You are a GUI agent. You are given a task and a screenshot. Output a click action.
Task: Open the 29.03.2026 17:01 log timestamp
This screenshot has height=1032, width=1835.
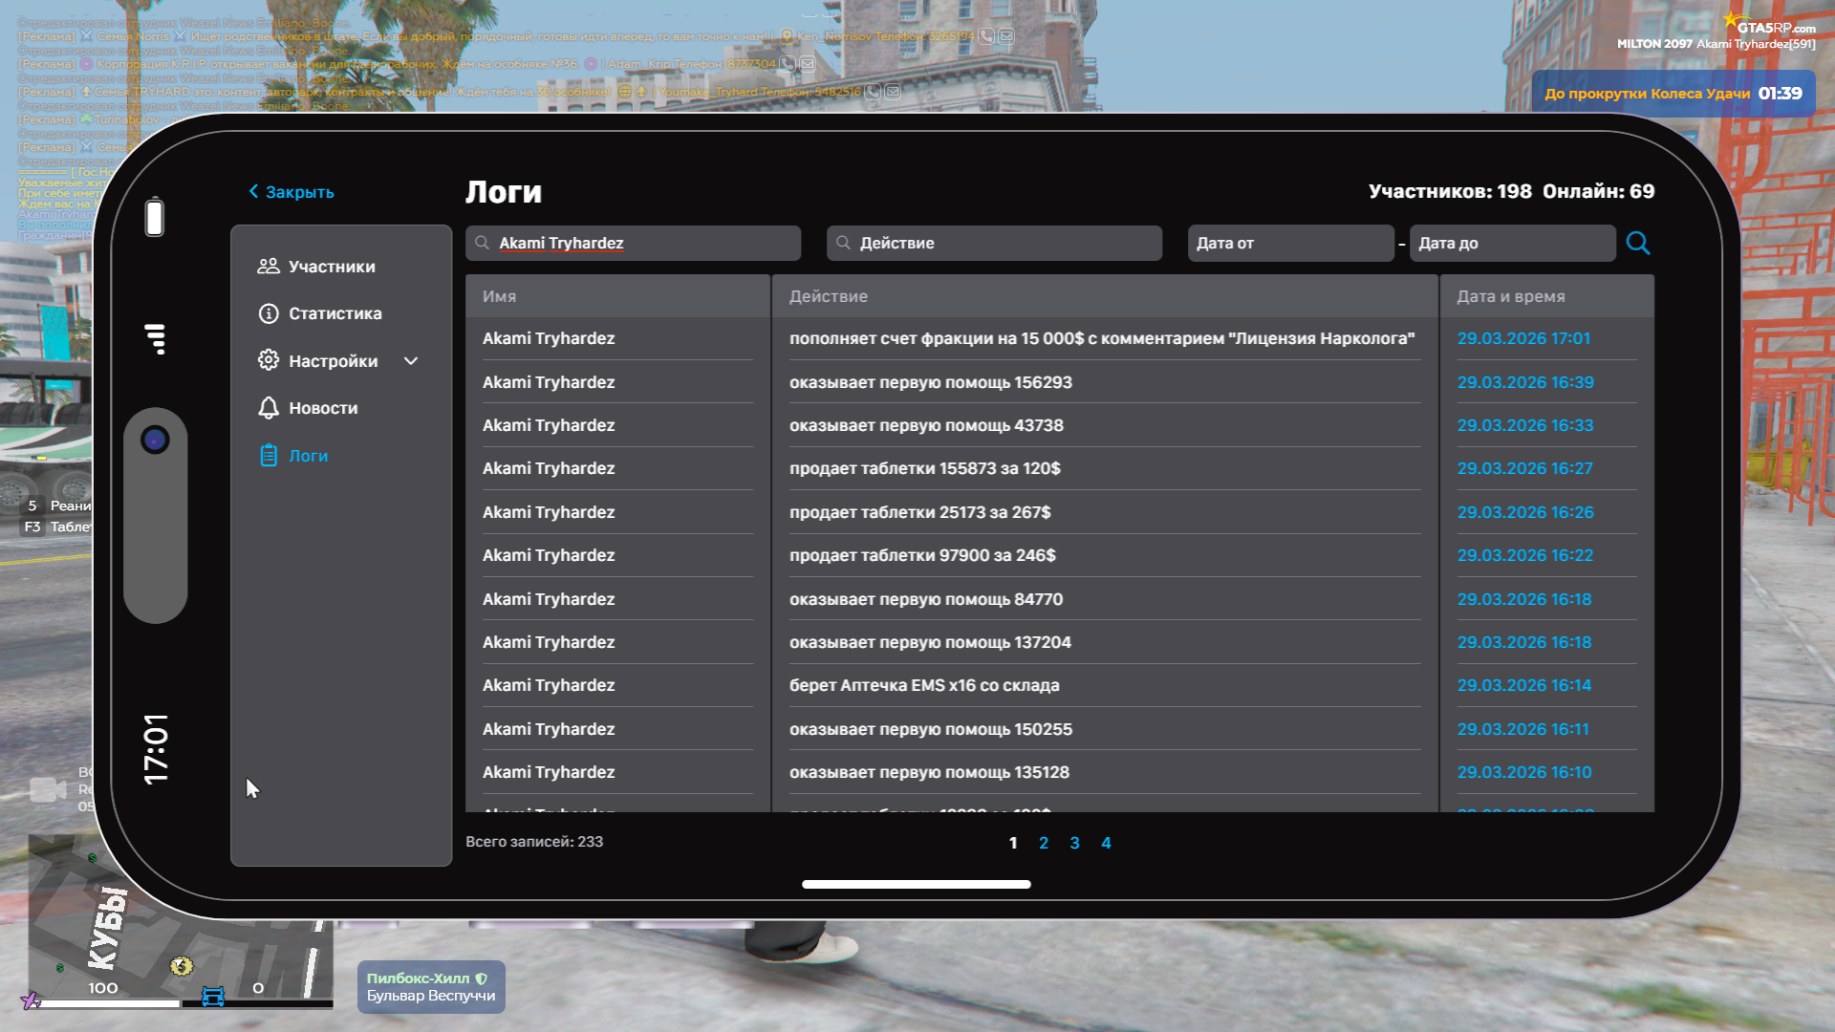(1523, 338)
